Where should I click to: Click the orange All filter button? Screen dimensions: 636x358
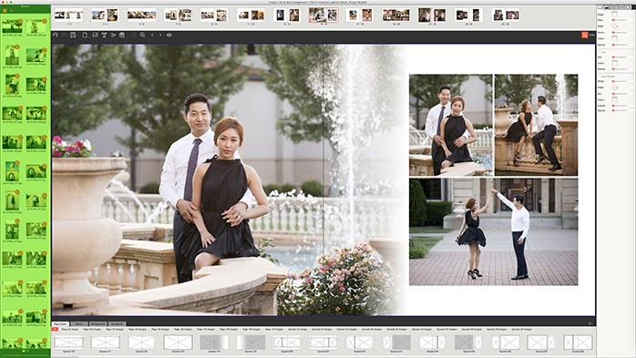55,329
